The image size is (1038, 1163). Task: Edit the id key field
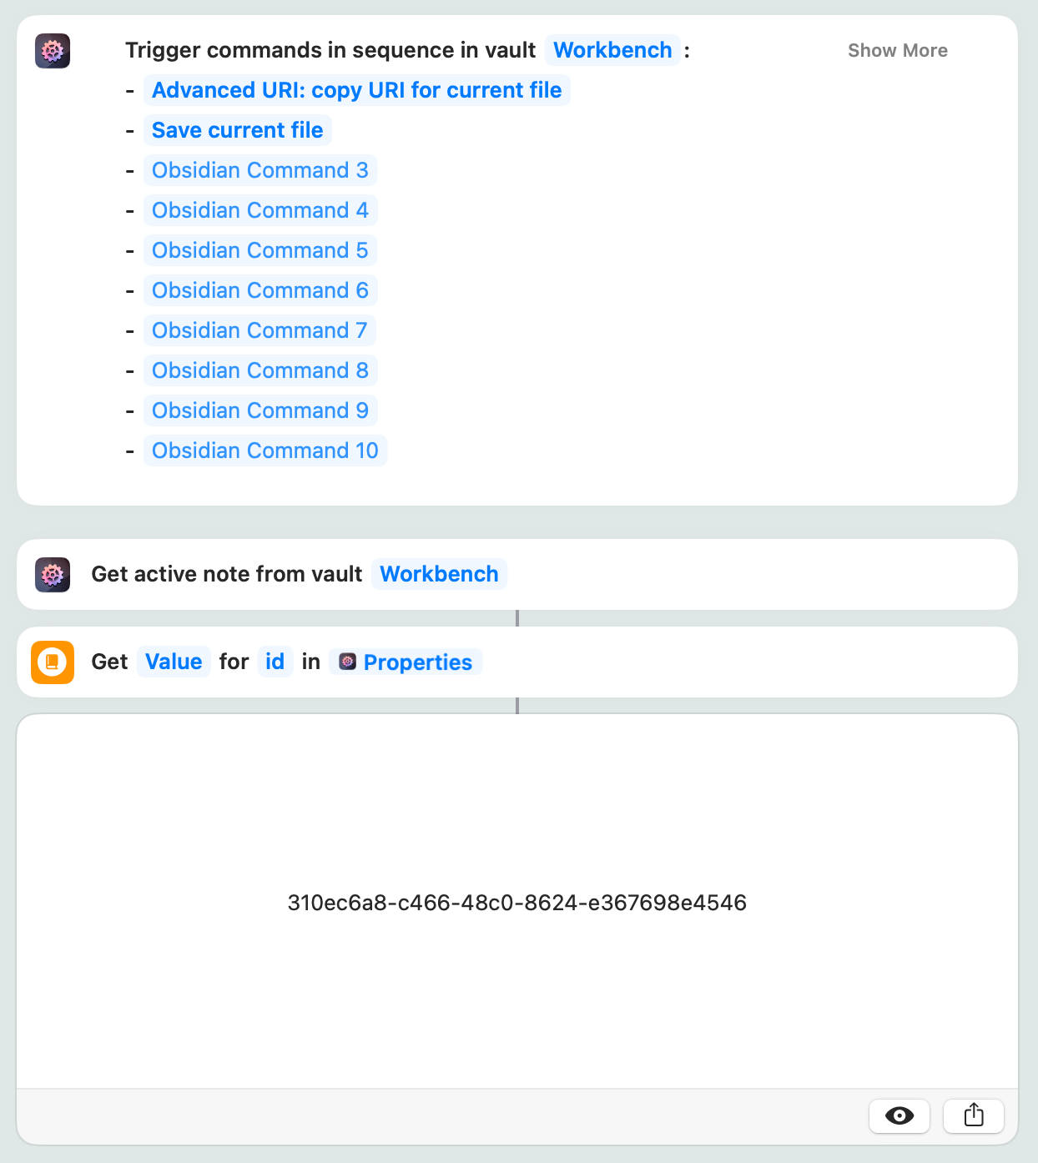[275, 662]
